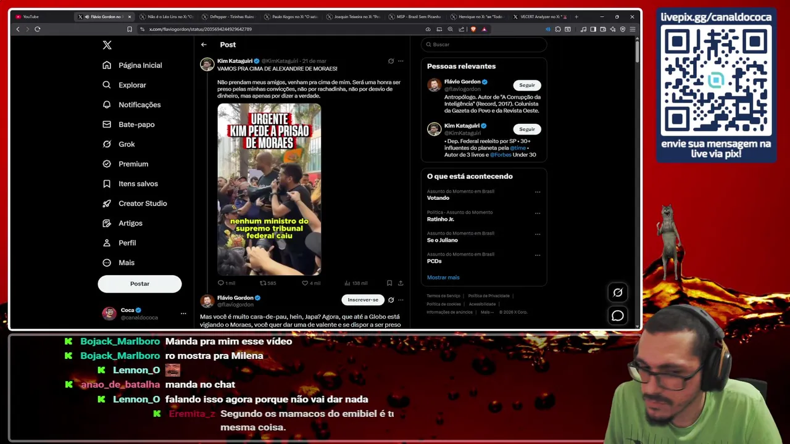Viewport: 790px width, 444px height.
Task: Expand the Mais menu in sidebar
Action: (x=118, y=263)
